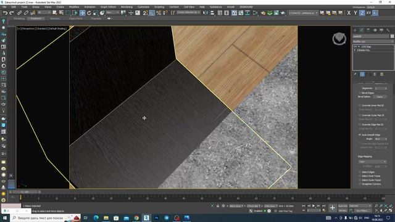
Task: Open the layer name dropdown in toolbar
Action: 303,12
